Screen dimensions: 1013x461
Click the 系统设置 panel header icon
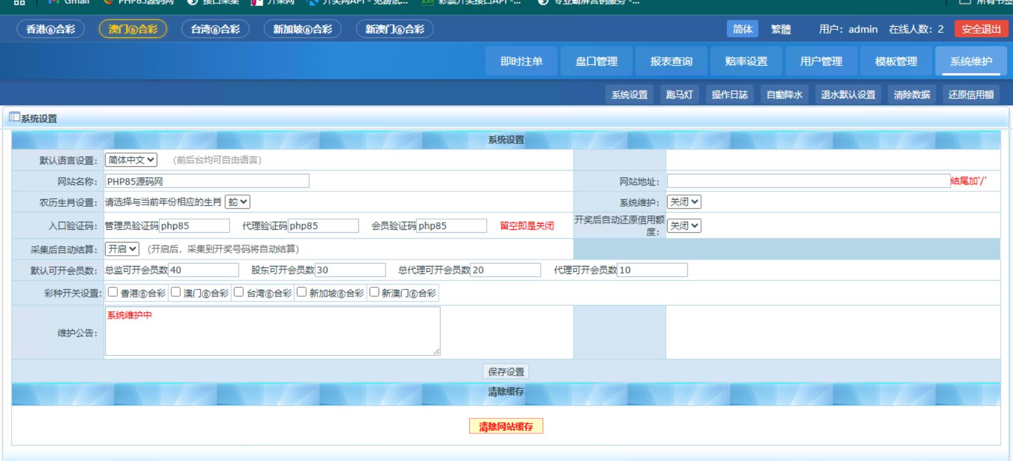pyautogui.click(x=14, y=117)
